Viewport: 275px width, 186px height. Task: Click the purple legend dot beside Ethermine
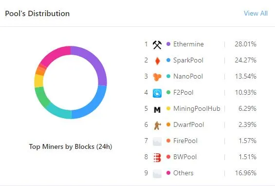(168, 44)
